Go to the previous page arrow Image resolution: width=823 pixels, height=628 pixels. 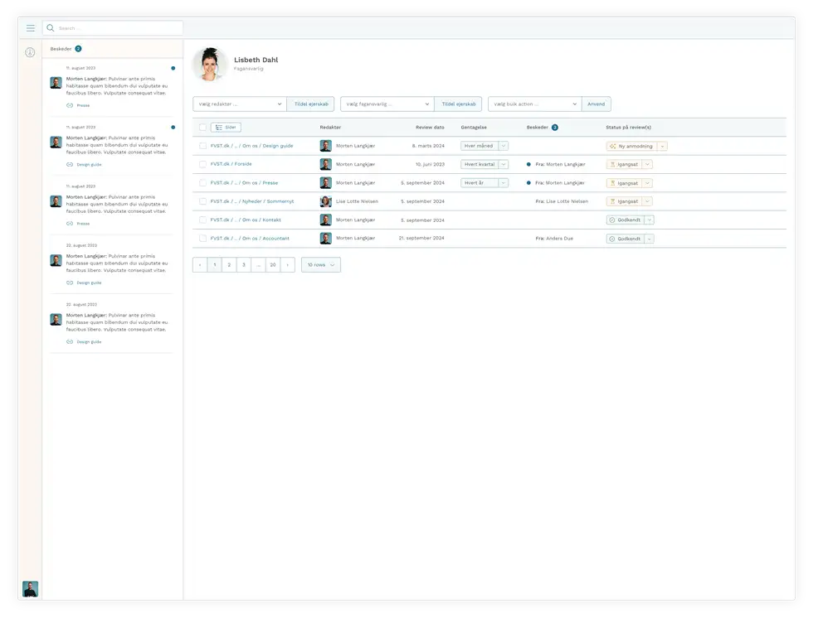200,265
